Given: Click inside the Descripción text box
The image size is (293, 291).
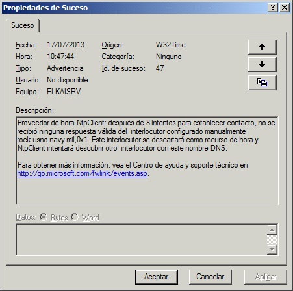Looking at the screenshot, I should (x=147, y=160).
